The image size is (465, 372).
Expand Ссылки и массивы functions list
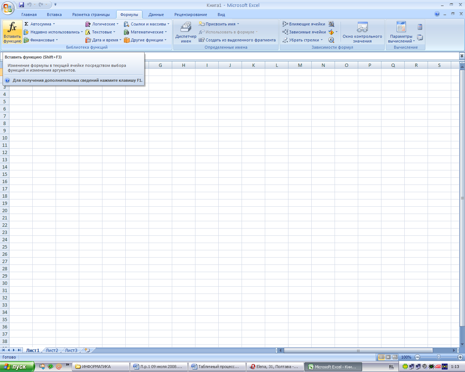146,24
